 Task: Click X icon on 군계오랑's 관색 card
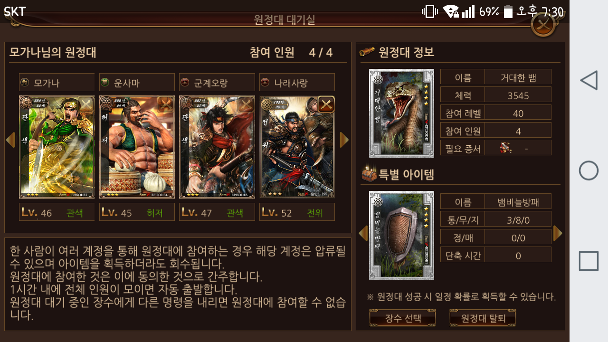coord(246,104)
